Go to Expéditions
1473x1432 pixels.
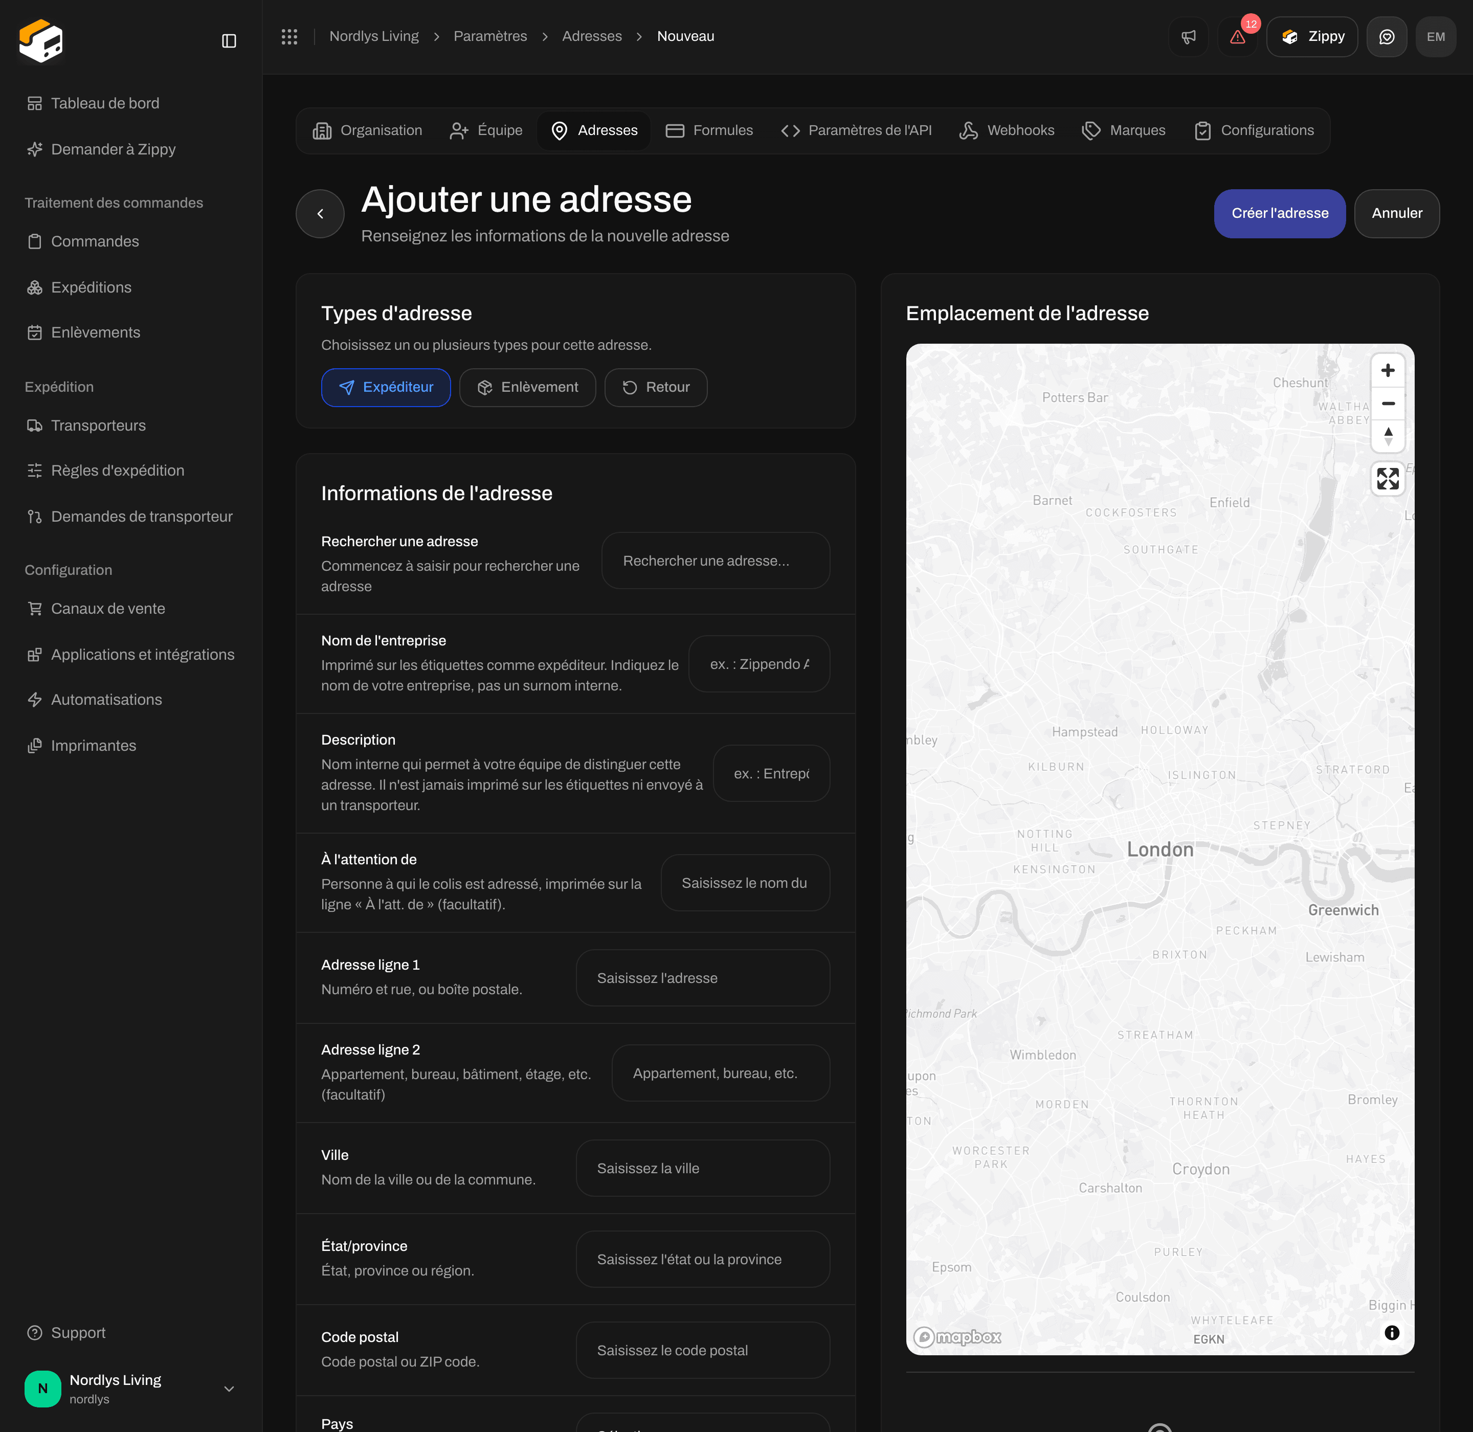coord(131,287)
